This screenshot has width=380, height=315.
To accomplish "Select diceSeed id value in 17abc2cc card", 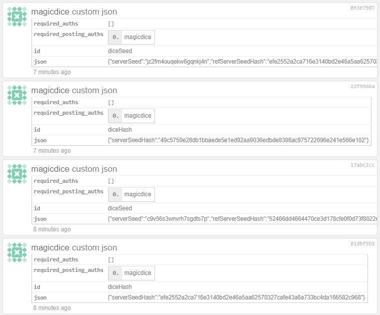I will (120, 208).
